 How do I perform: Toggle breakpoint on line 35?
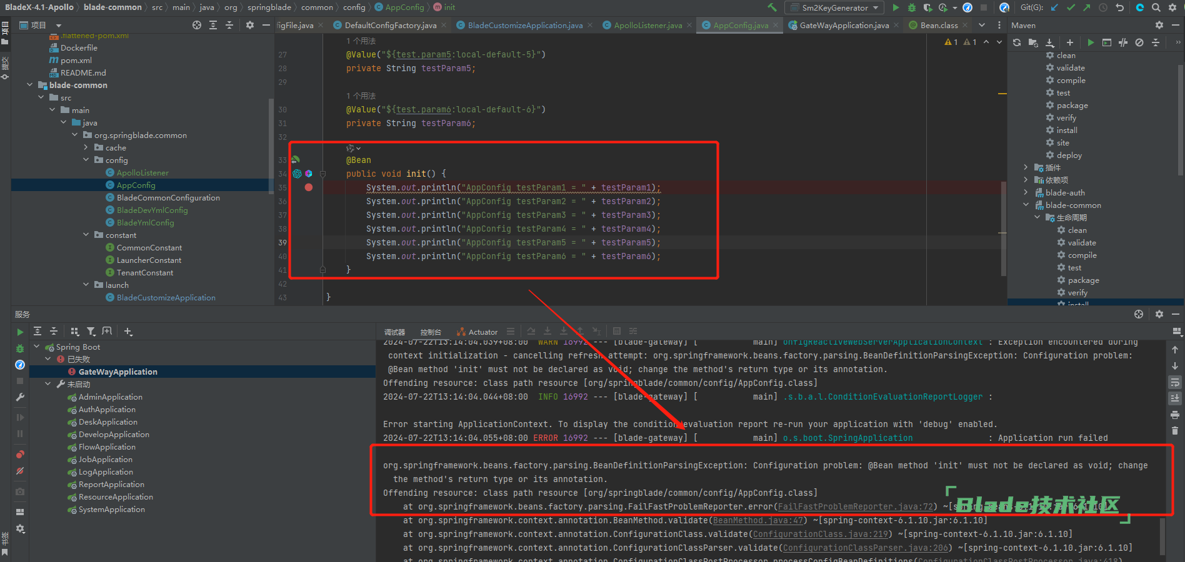309,187
